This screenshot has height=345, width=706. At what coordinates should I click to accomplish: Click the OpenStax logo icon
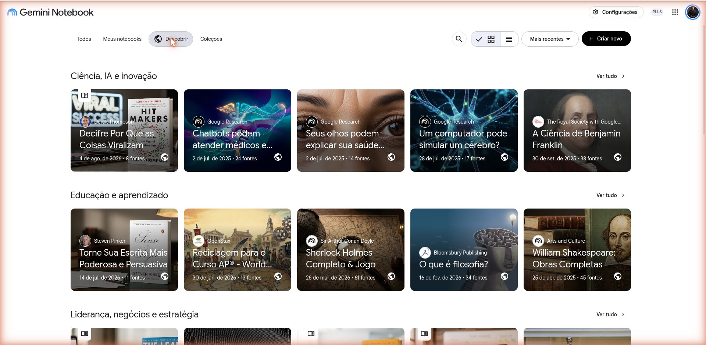pos(199,241)
